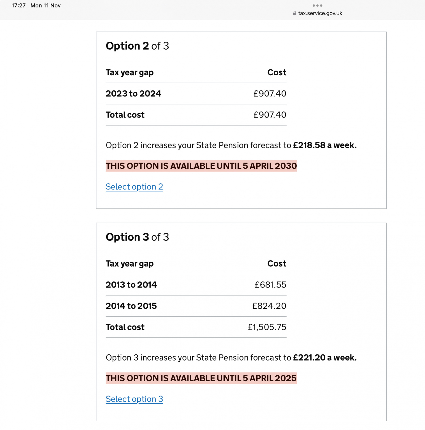
Task: Click the padlock security icon beside the URL
Action: pyautogui.click(x=294, y=13)
